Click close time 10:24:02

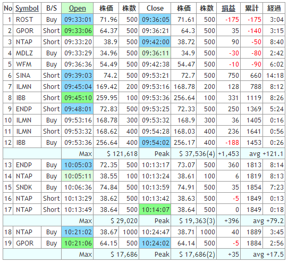pyautogui.click(x=155, y=243)
